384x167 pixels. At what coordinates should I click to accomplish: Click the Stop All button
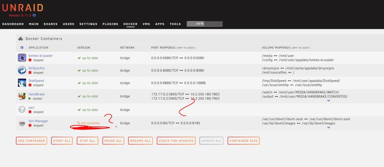88,141
